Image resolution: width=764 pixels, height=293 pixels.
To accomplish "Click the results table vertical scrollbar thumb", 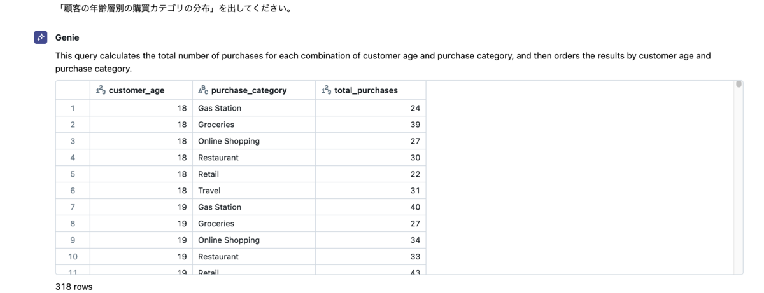I will 739,84.
